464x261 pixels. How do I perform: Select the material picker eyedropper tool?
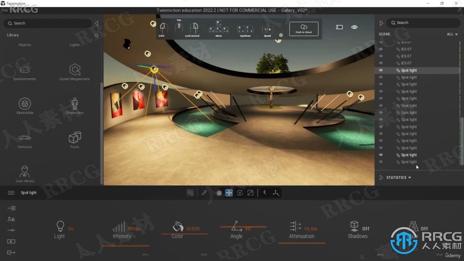tap(204, 193)
